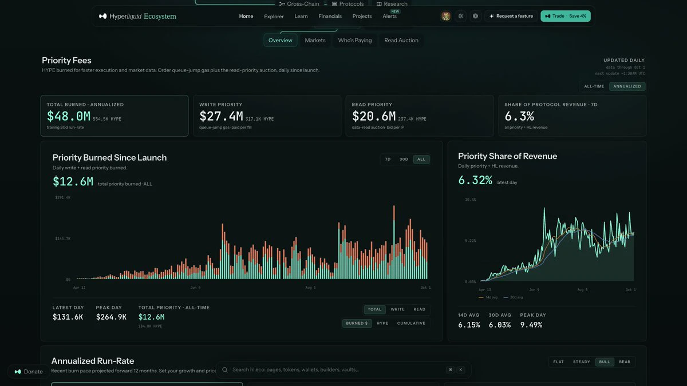Select the ALL-TIME toggle option
687x386 pixels.
click(594, 86)
